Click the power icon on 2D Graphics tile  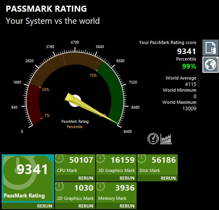[59, 187]
